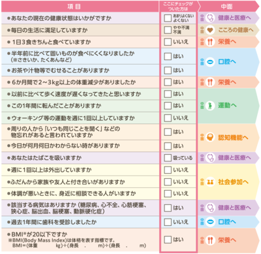This screenshot has height=254, width=261.
Task: Click fork and knife icon in top 栄養へ
Action: coord(210,42)
